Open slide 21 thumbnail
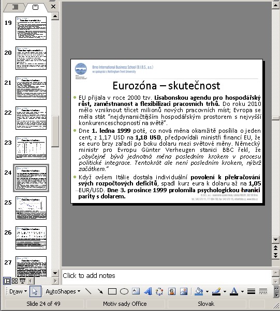280x311 pixels. [x=31, y=88]
